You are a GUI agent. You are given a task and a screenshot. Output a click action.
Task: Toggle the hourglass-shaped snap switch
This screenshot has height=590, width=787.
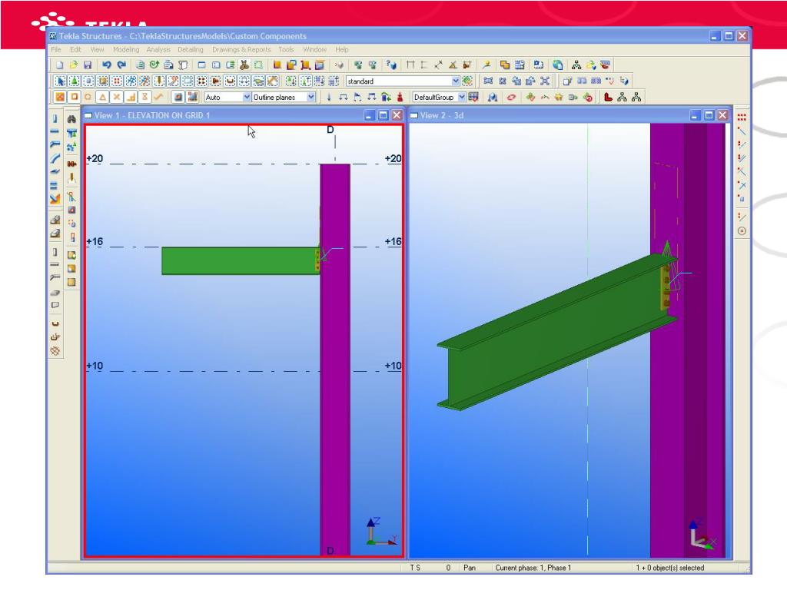[144, 97]
